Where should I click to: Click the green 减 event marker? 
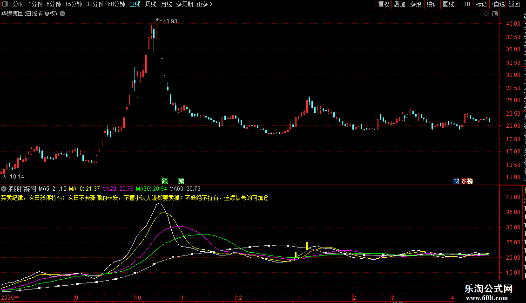(181, 181)
